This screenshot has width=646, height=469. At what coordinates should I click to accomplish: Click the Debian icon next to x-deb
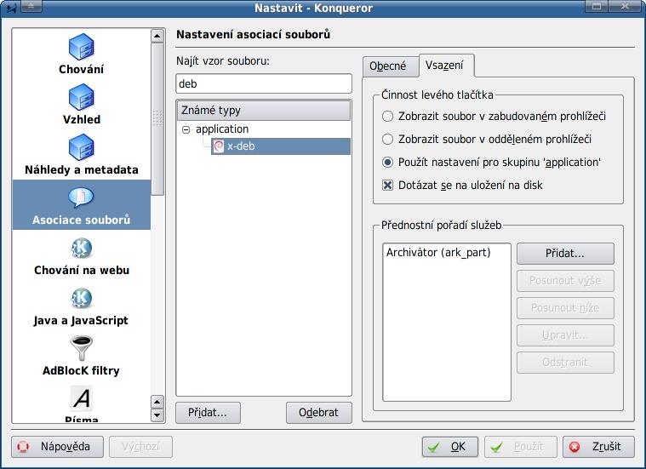pos(219,146)
